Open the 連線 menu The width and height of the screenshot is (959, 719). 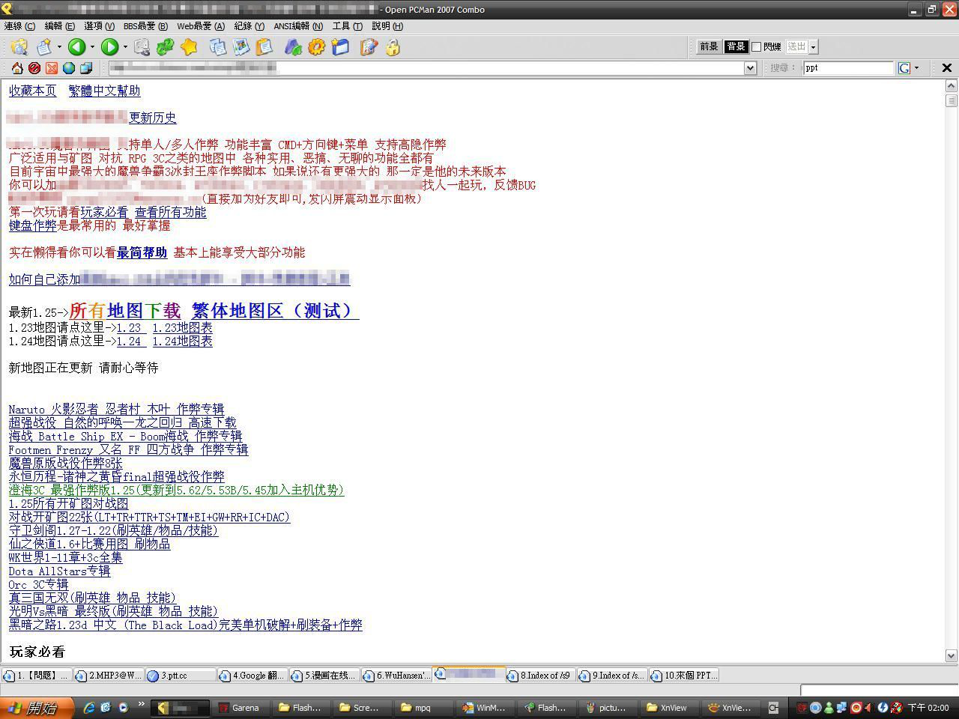point(19,26)
